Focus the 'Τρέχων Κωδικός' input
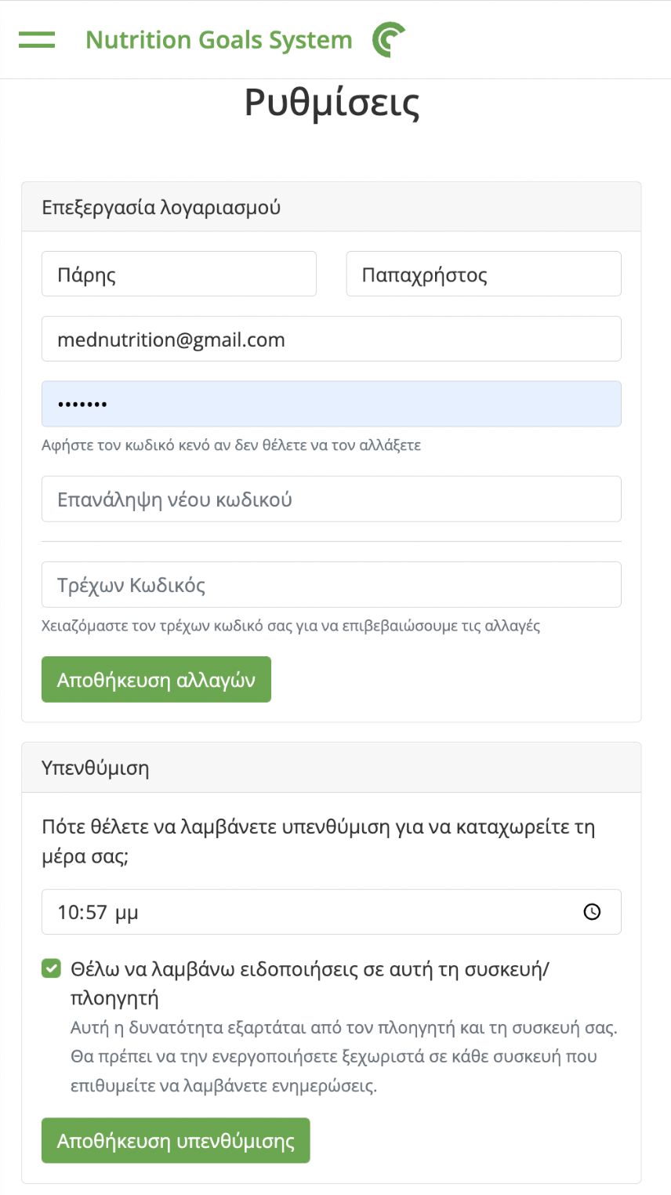 332,584
